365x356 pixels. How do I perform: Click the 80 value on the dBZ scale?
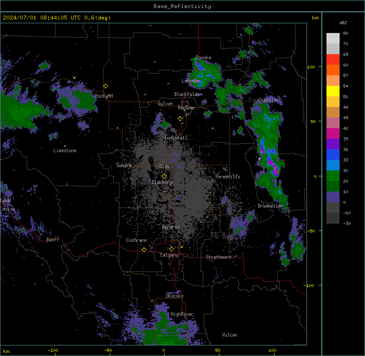(x=346, y=33)
